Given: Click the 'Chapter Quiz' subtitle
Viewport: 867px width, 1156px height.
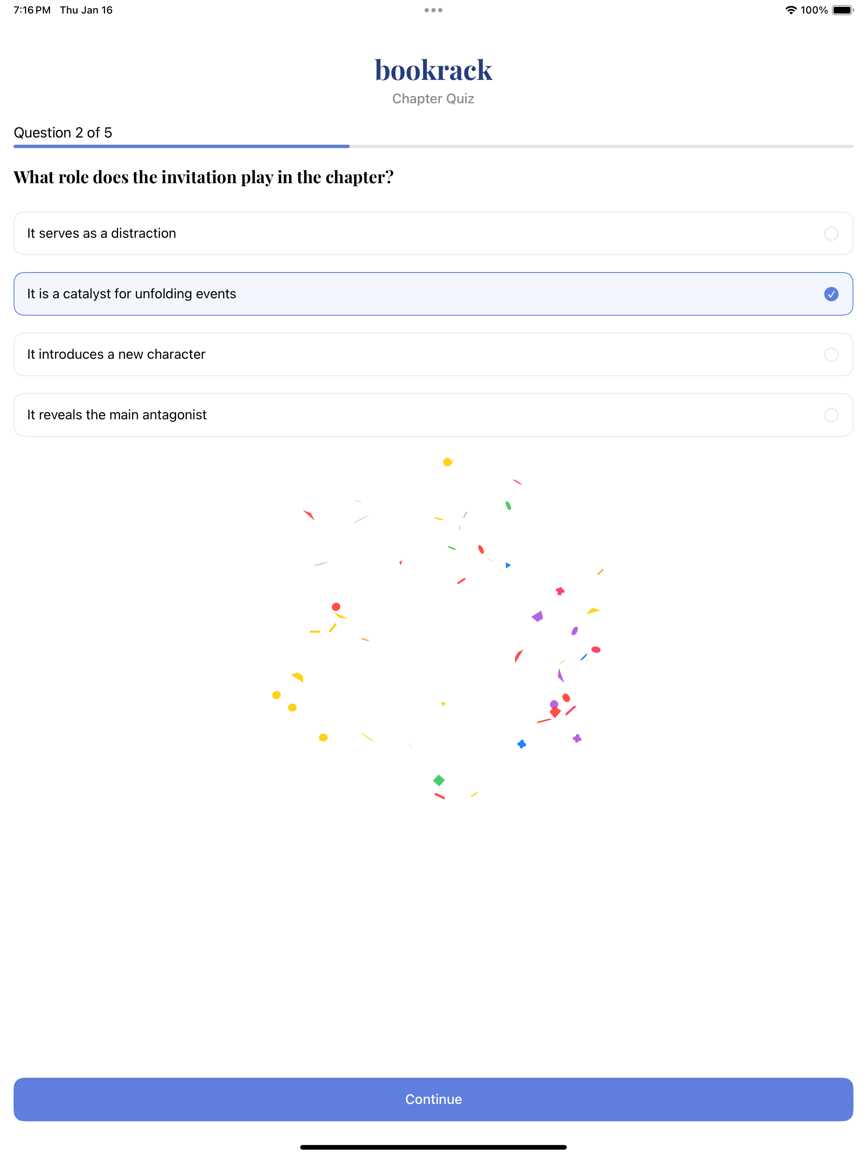Looking at the screenshot, I should [433, 99].
